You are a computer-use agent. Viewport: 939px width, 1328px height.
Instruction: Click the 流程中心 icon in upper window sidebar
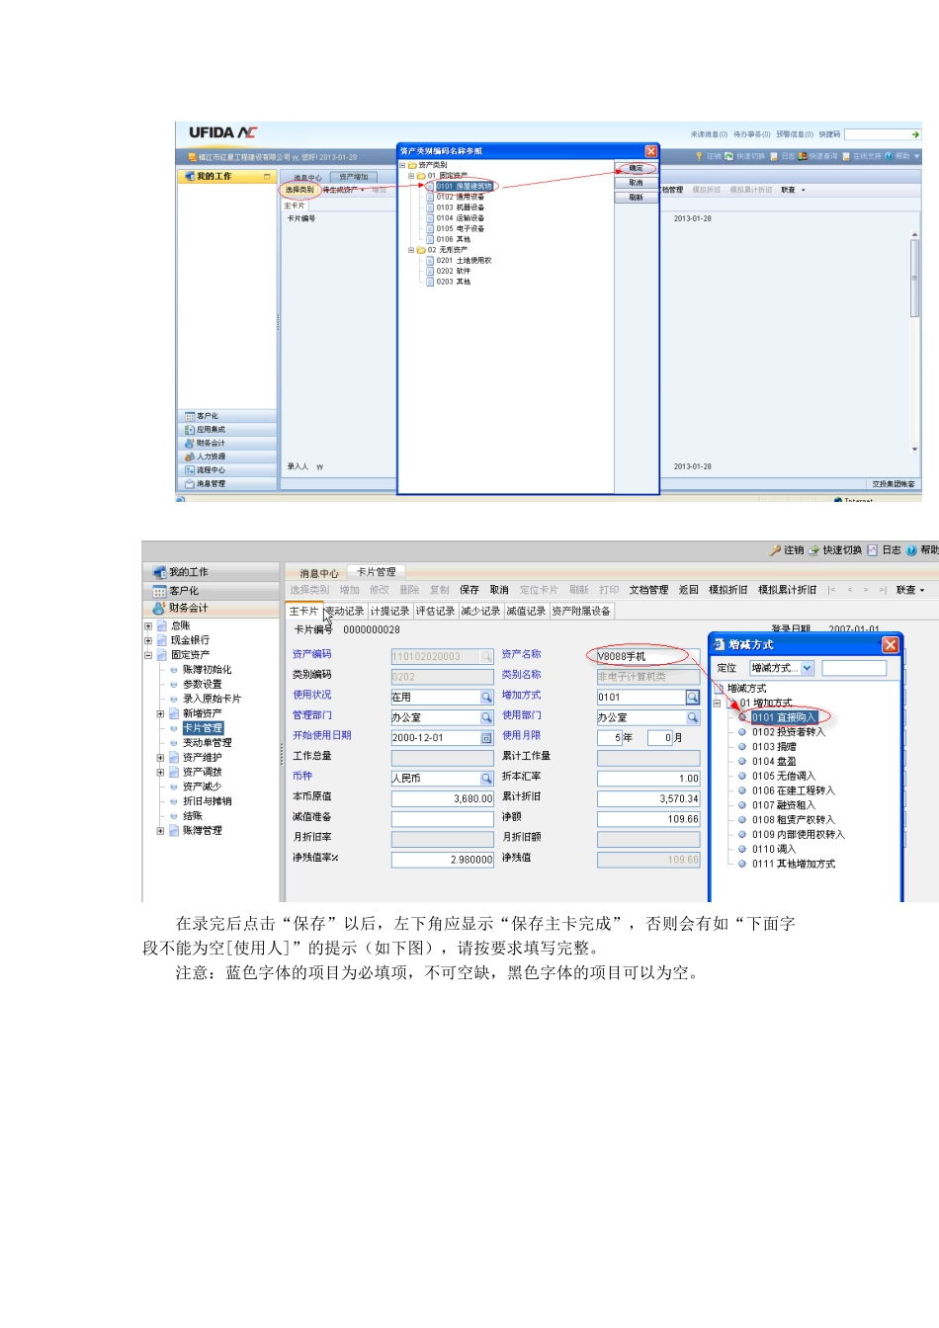click(190, 470)
